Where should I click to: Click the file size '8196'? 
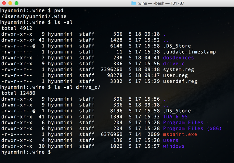116,111
